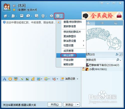Send a picture image icon
The image size is (125, 109).
coord(27,79)
